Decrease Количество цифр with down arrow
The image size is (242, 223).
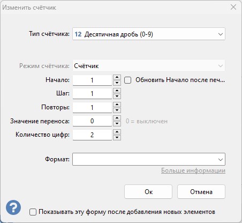117,138
